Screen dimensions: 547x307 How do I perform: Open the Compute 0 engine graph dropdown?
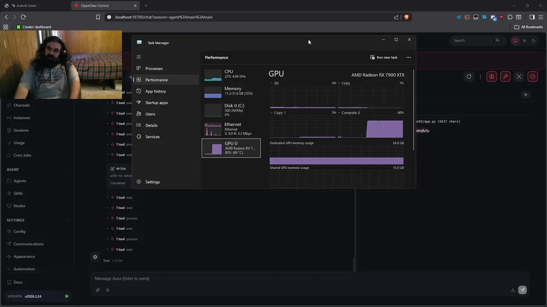click(x=349, y=113)
